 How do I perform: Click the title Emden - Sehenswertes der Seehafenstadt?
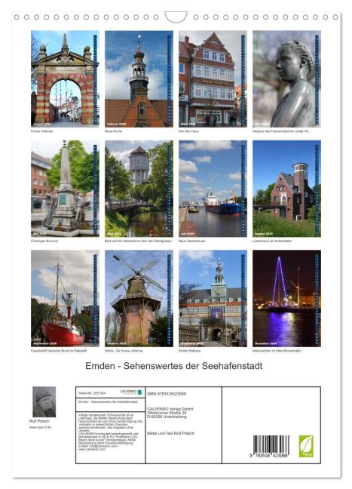174,366
